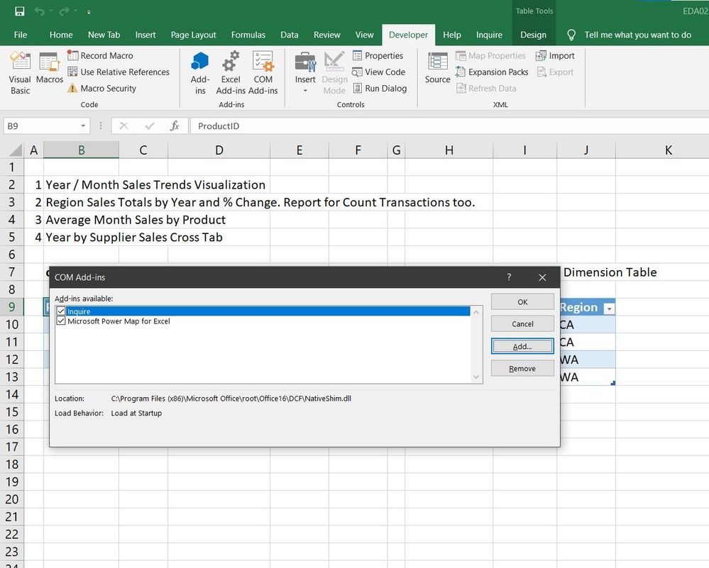709x568 pixels.
Task: Click the Select All corner triangle
Action: click(14, 150)
